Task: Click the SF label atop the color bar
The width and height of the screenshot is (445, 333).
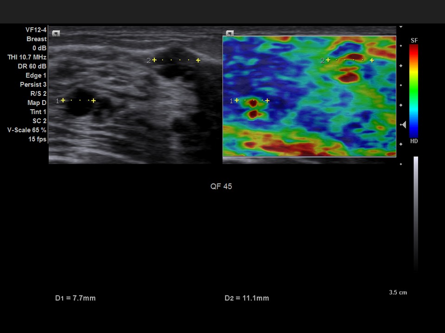Action: pos(414,41)
